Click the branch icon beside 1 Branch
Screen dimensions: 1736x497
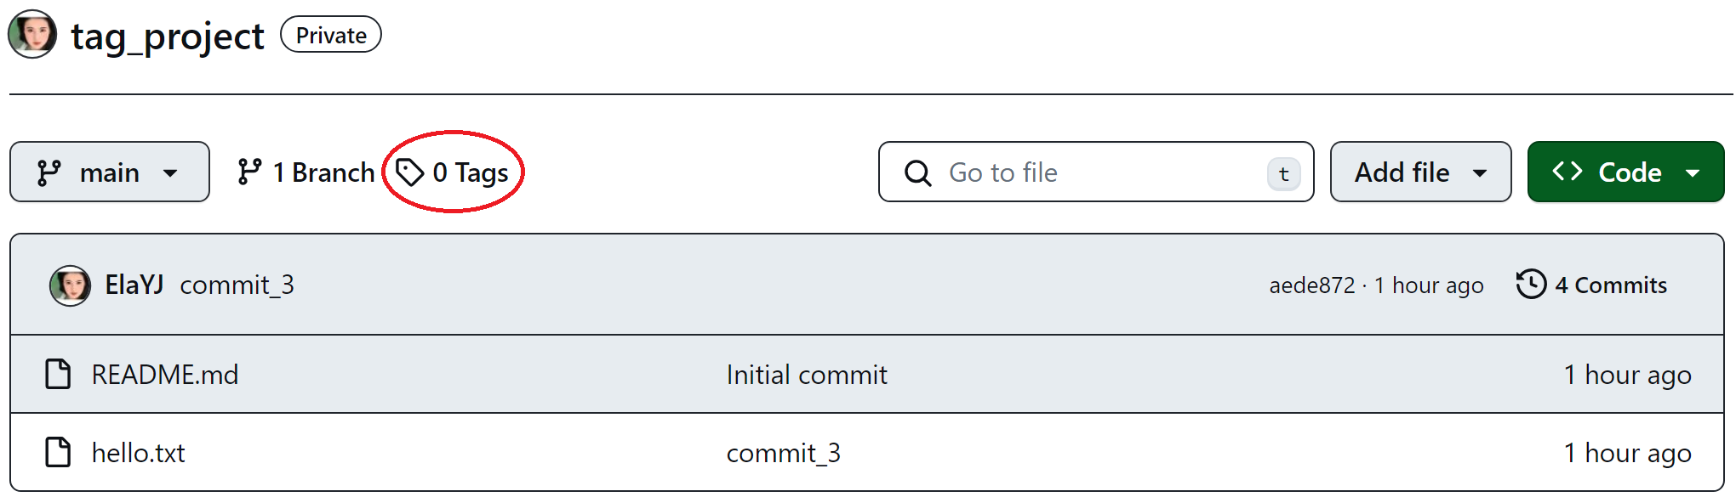tap(249, 172)
